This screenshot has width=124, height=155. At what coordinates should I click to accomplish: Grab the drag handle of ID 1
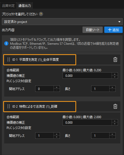9,60
